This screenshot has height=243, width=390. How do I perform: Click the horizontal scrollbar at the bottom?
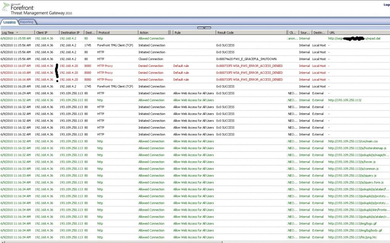113,242
